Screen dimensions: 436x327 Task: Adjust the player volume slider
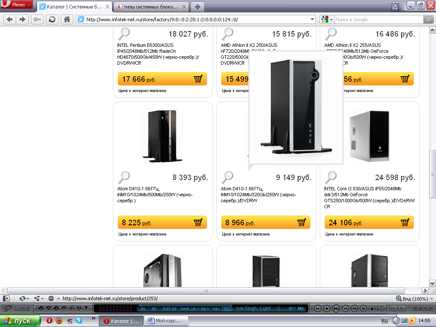tap(381, 308)
